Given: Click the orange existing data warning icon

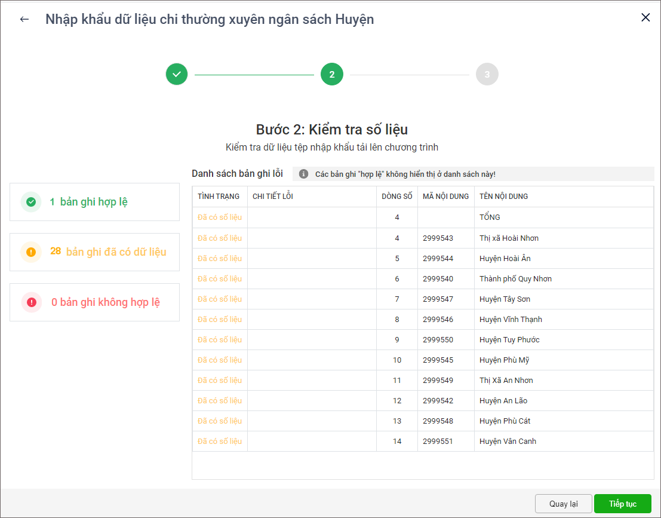Looking at the screenshot, I should coord(31,252).
